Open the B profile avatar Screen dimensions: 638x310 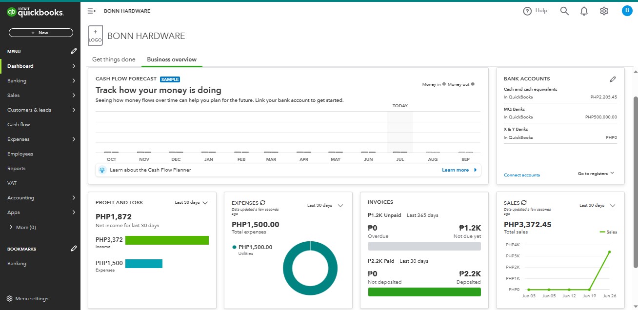point(627,11)
